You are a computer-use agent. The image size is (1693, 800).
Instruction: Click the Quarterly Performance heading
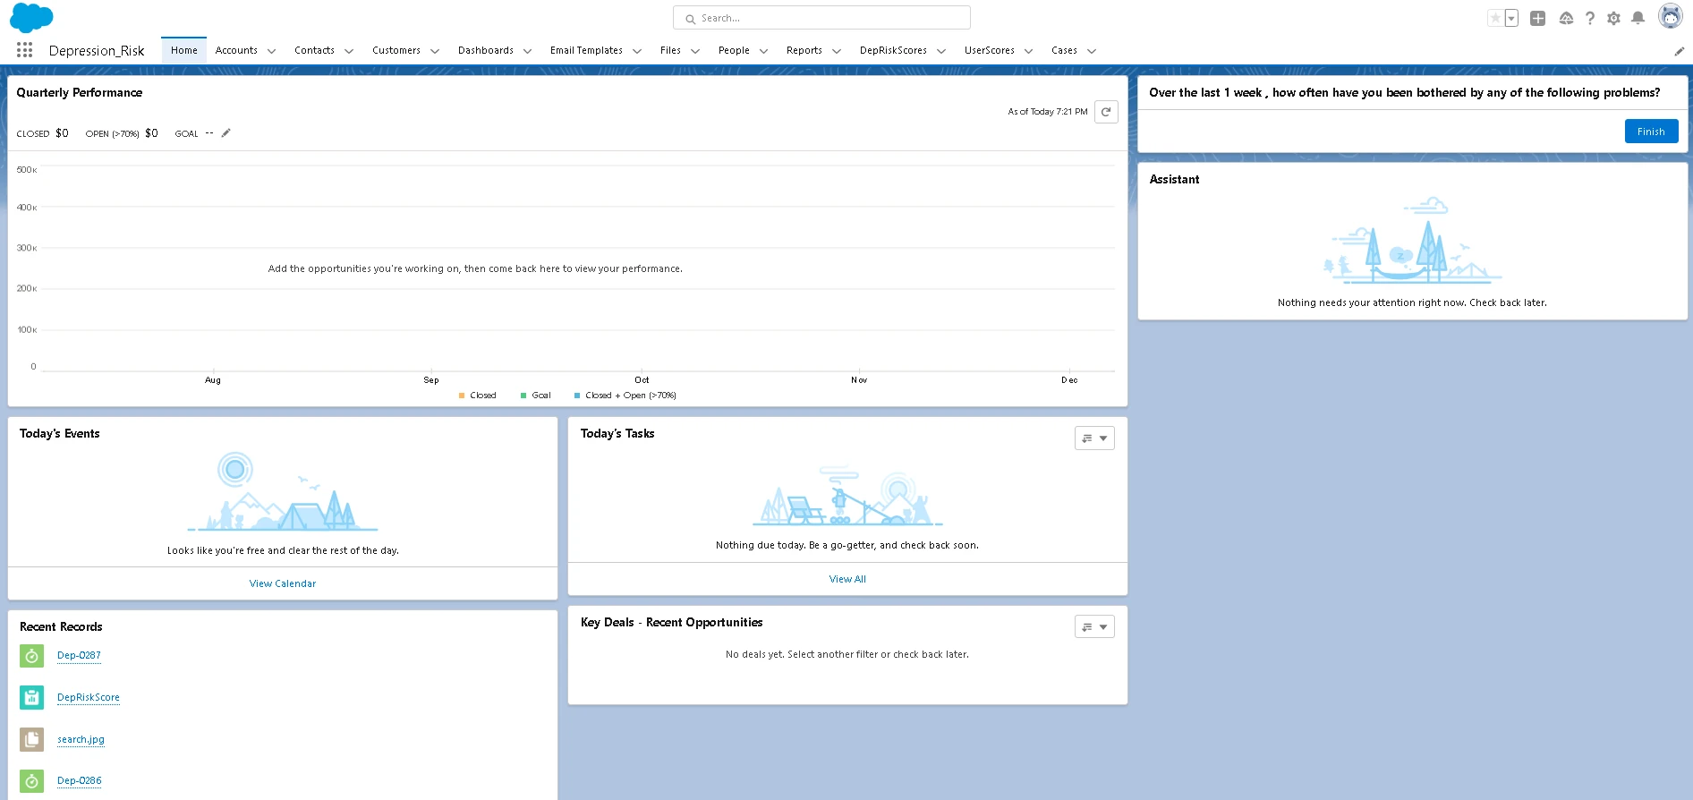[x=80, y=92]
